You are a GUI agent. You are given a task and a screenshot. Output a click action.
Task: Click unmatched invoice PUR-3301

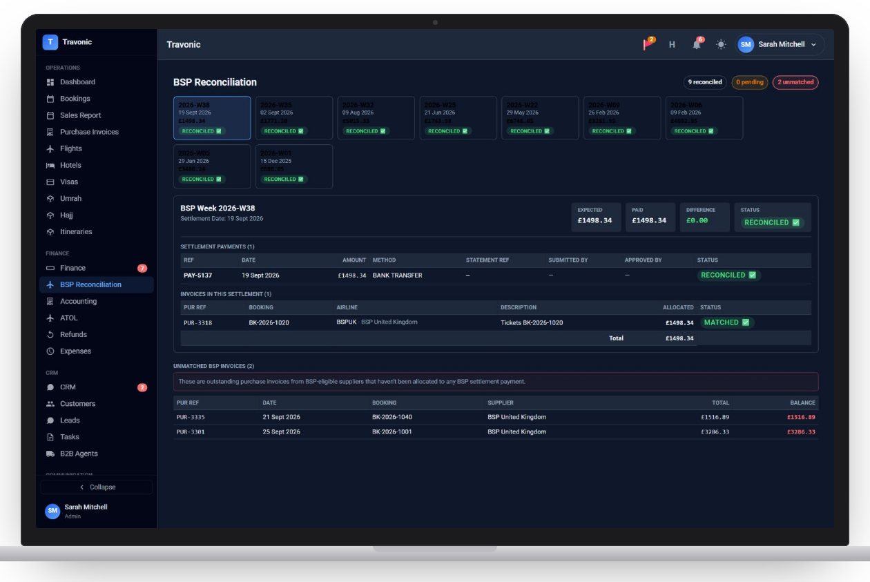pos(191,432)
